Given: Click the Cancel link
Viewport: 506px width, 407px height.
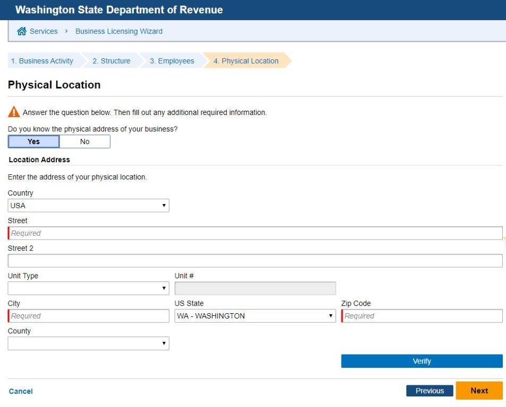Looking at the screenshot, I should (x=21, y=391).
